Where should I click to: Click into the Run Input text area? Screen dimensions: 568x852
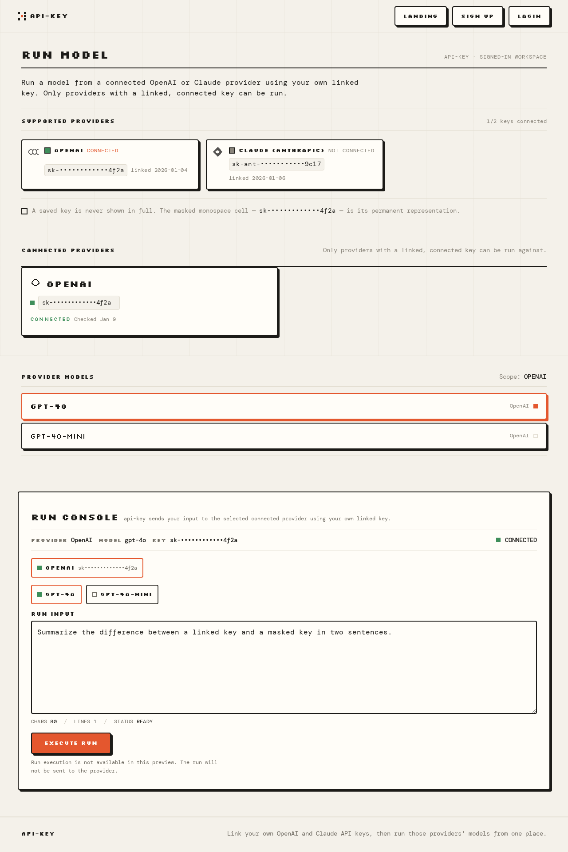[284, 667]
